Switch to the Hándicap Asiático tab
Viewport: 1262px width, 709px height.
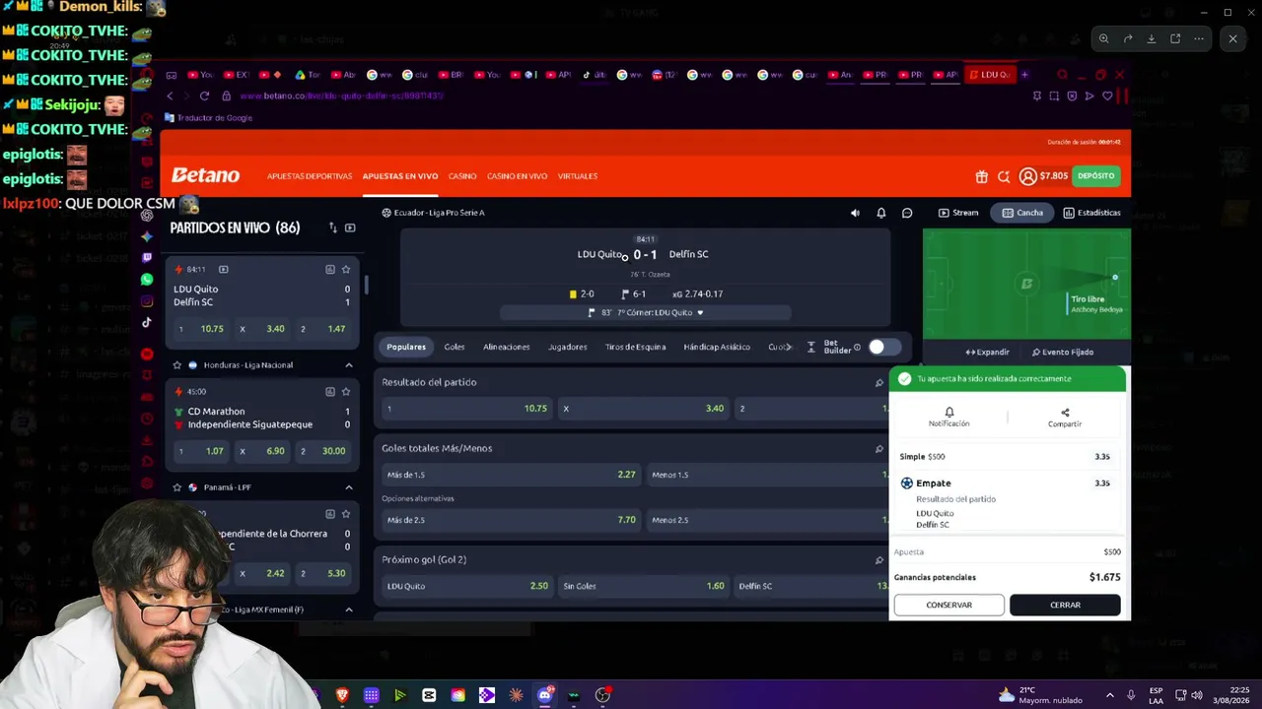tap(717, 347)
